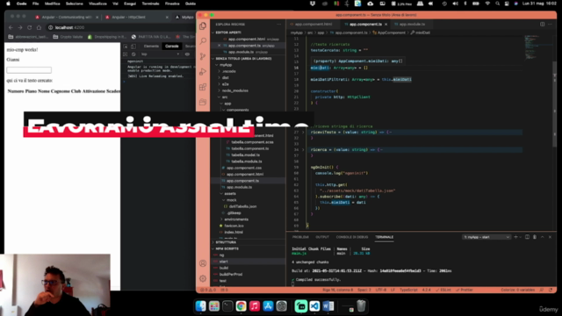Open the Search view in VS Code activity bar
Viewport: 562px width, 316px height.
pos(203,41)
